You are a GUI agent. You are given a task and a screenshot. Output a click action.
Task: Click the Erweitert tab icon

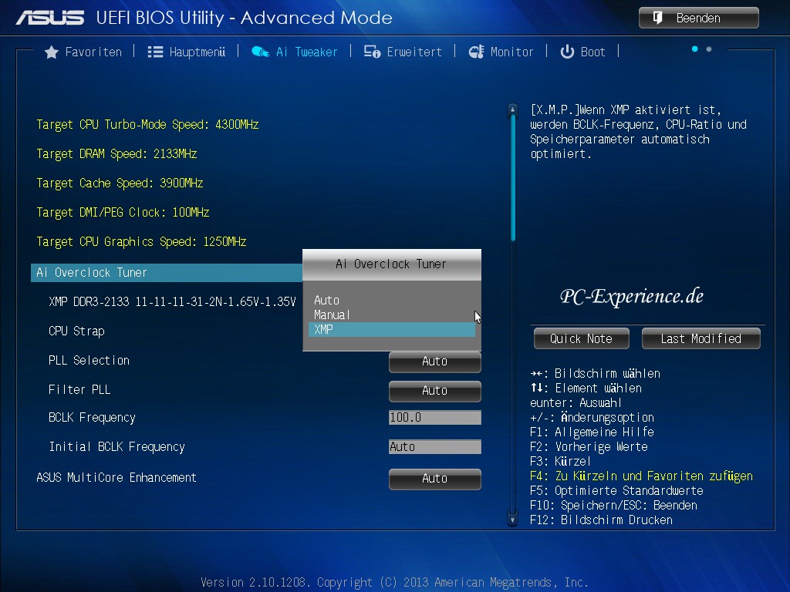(x=372, y=52)
